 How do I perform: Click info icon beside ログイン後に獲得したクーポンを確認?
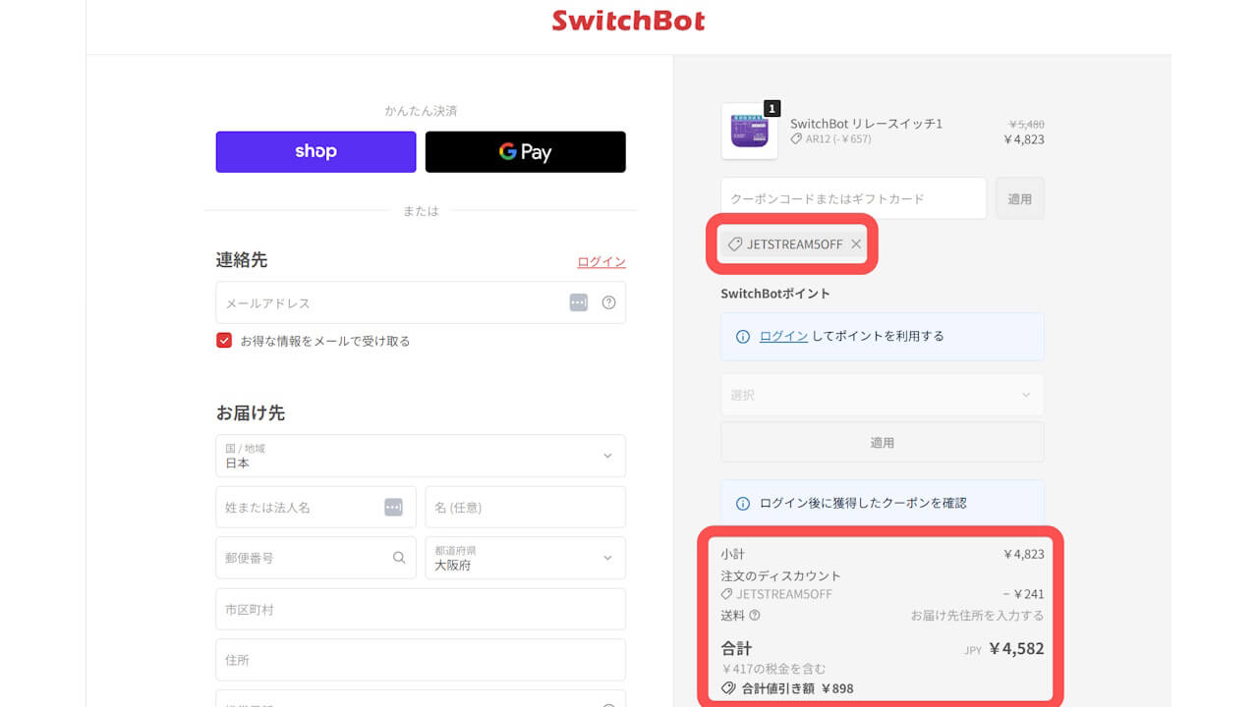(743, 503)
